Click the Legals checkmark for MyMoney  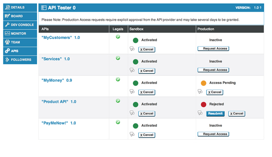(x=118, y=79)
